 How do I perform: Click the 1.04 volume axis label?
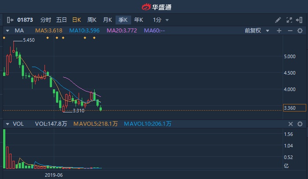pos(288,146)
